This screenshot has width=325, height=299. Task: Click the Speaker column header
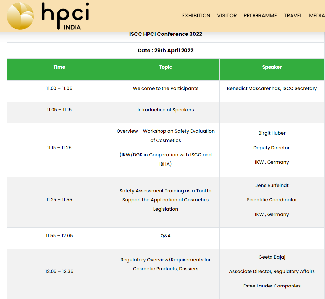pos(272,70)
